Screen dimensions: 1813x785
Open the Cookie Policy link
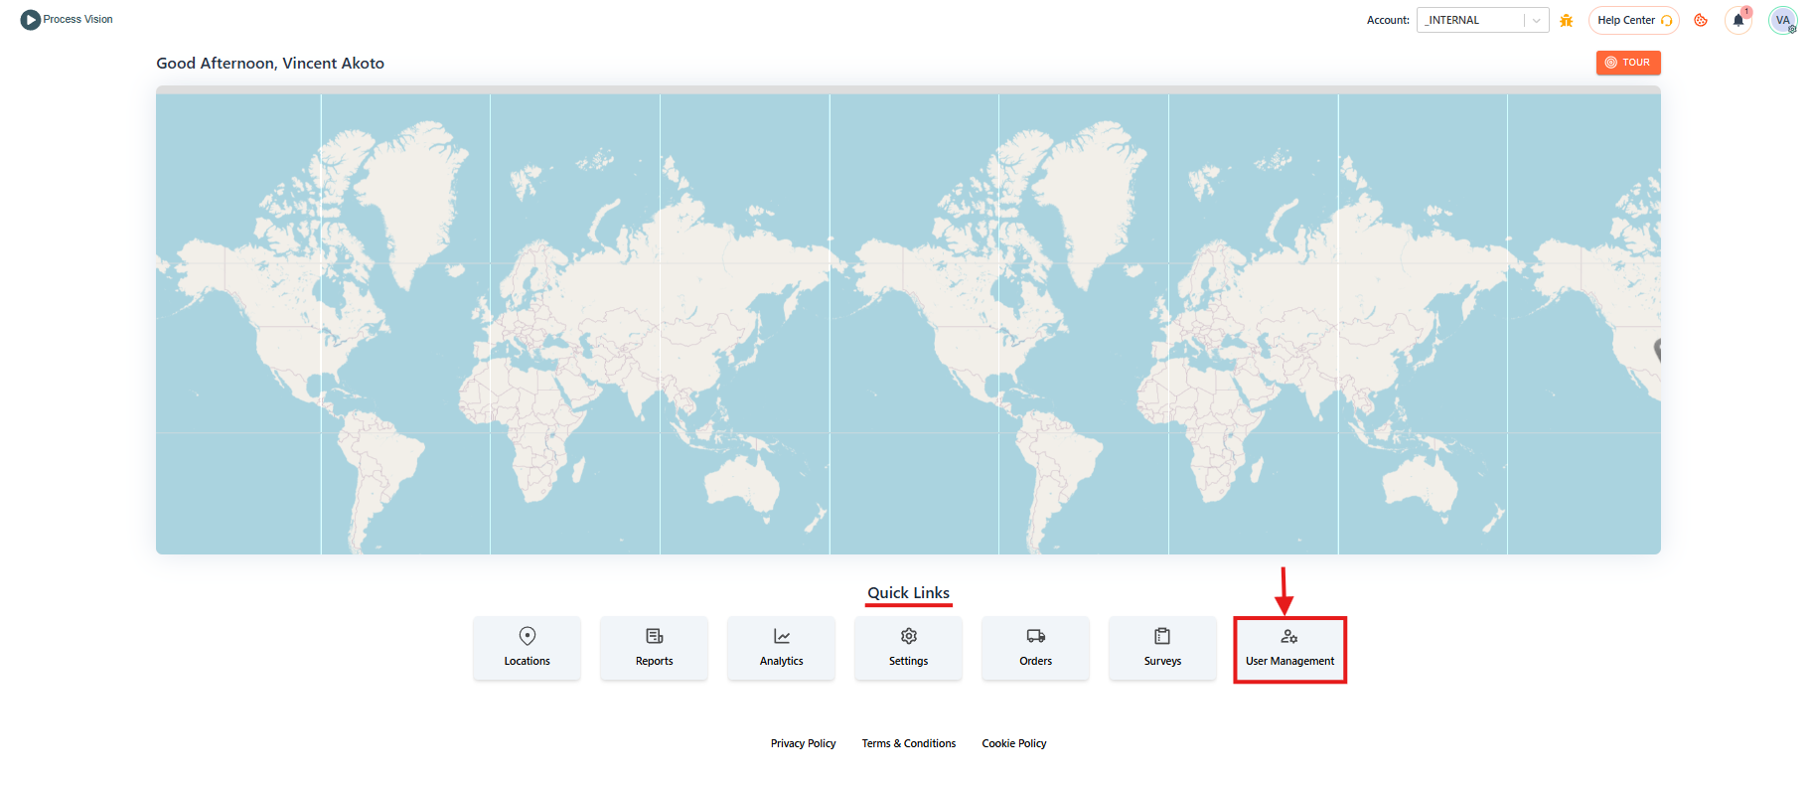tap(1014, 743)
